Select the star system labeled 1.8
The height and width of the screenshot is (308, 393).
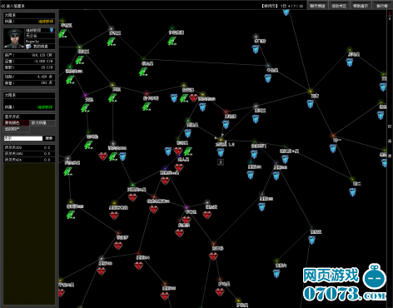click(221, 139)
